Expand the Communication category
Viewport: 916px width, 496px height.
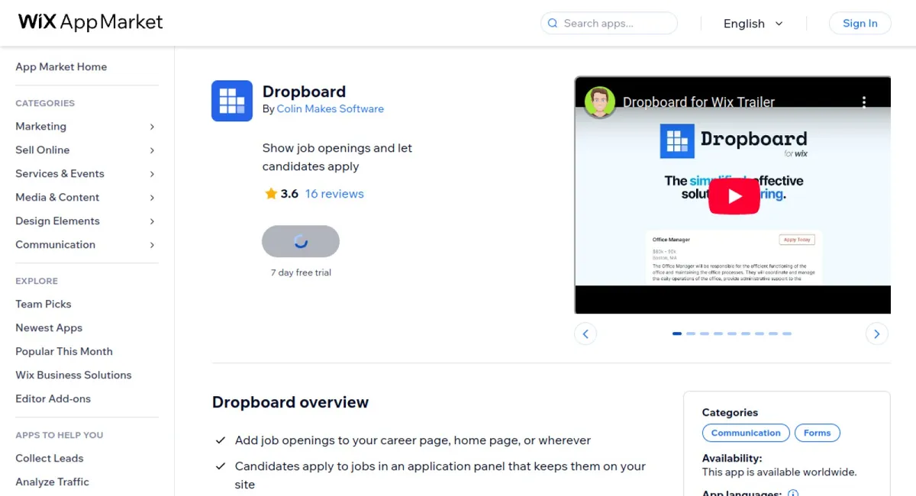pos(152,245)
